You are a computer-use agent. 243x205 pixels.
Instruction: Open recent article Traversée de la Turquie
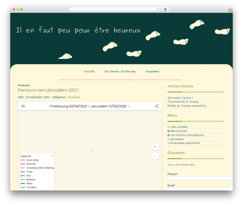[x=183, y=102]
